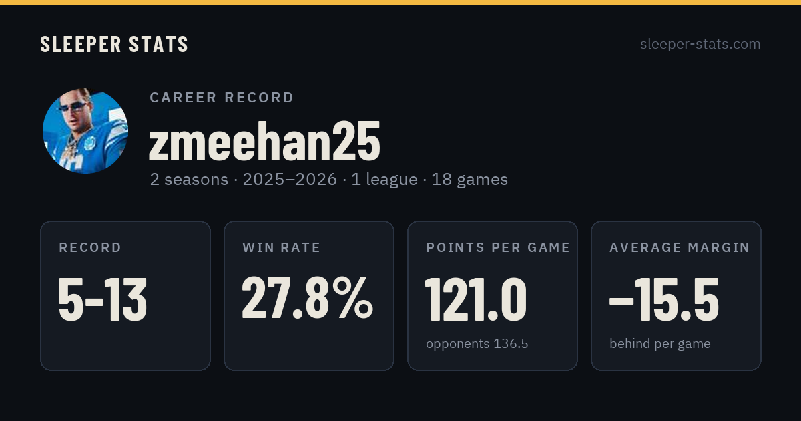
Task: Select the behind per game subtext
Action: click(660, 344)
